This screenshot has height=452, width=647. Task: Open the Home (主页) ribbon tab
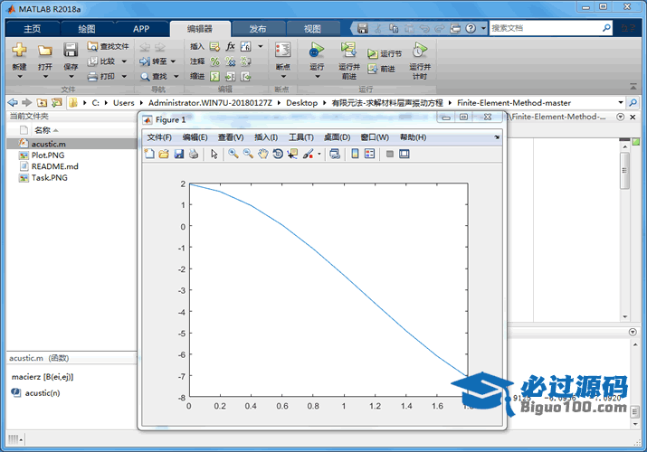pyautogui.click(x=33, y=29)
